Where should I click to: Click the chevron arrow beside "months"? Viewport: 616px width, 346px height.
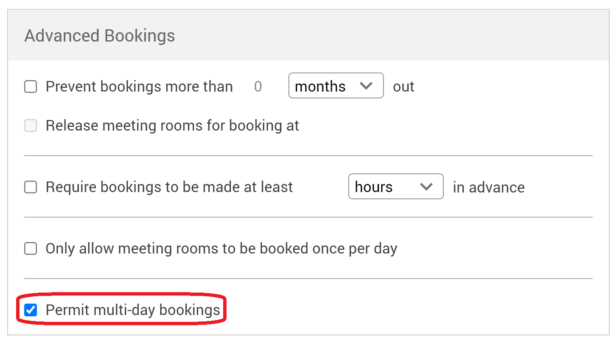click(x=366, y=86)
